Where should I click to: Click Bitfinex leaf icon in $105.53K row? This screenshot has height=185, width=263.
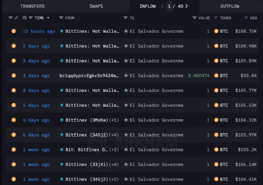click(x=62, y=105)
